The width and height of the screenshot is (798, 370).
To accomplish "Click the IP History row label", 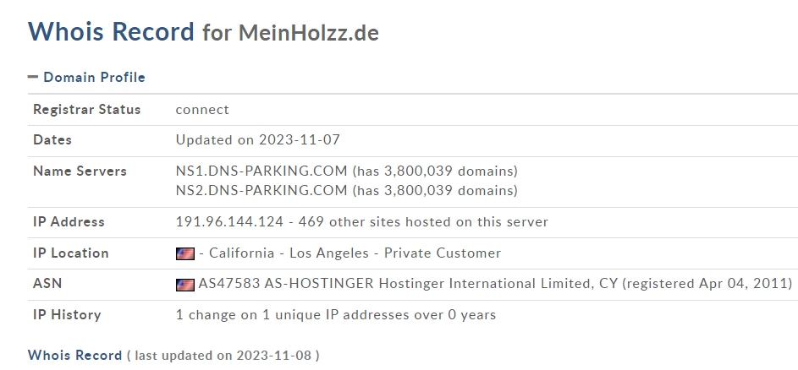I will click(67, 315).
